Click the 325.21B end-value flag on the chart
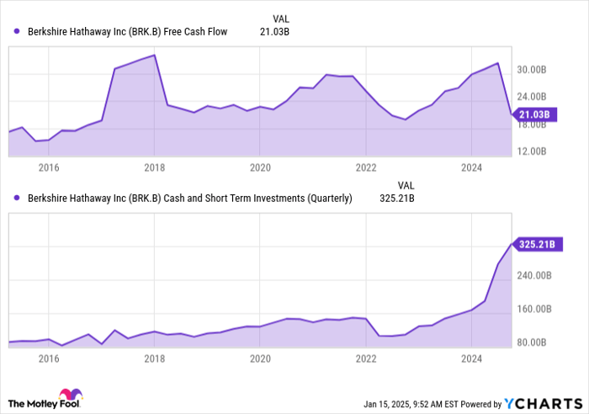The width and height of the screenshot is (589, 414). pyautogui.click(x=536, y=245)
